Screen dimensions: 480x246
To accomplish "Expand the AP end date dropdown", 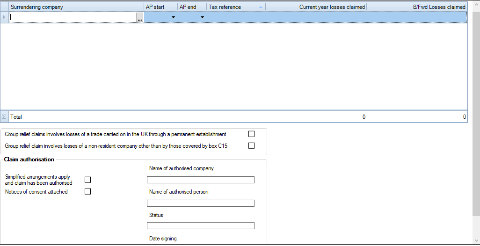I will pyautogui.click(x=202, y=17).
